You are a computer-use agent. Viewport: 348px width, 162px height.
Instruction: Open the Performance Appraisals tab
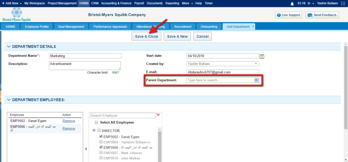pyautogui.click(x=110, y=27)
